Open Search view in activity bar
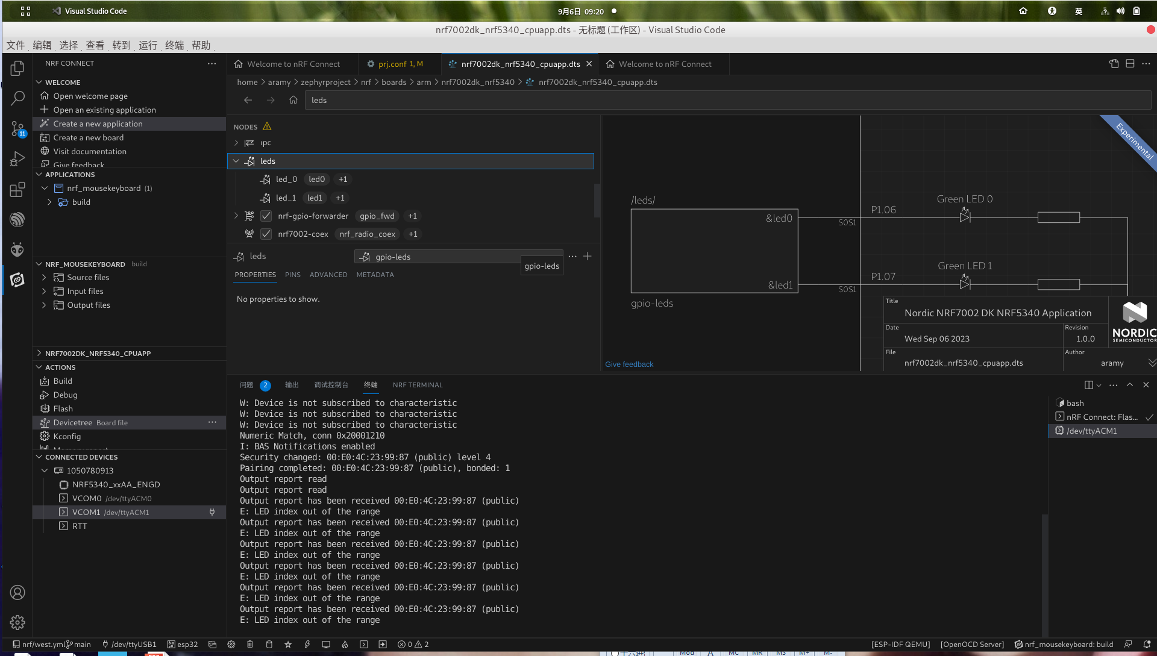The height and width of the screenshot is (656, 1157). pos(17,98)
